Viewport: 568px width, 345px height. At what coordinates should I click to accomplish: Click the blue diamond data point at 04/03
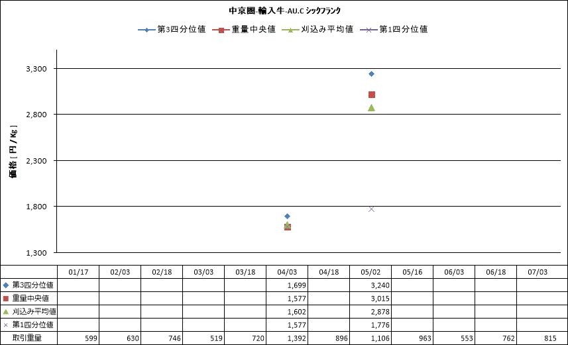coord(287,216)
